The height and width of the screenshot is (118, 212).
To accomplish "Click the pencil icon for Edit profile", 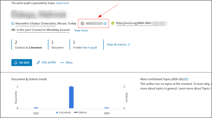I will coord(38,62).
